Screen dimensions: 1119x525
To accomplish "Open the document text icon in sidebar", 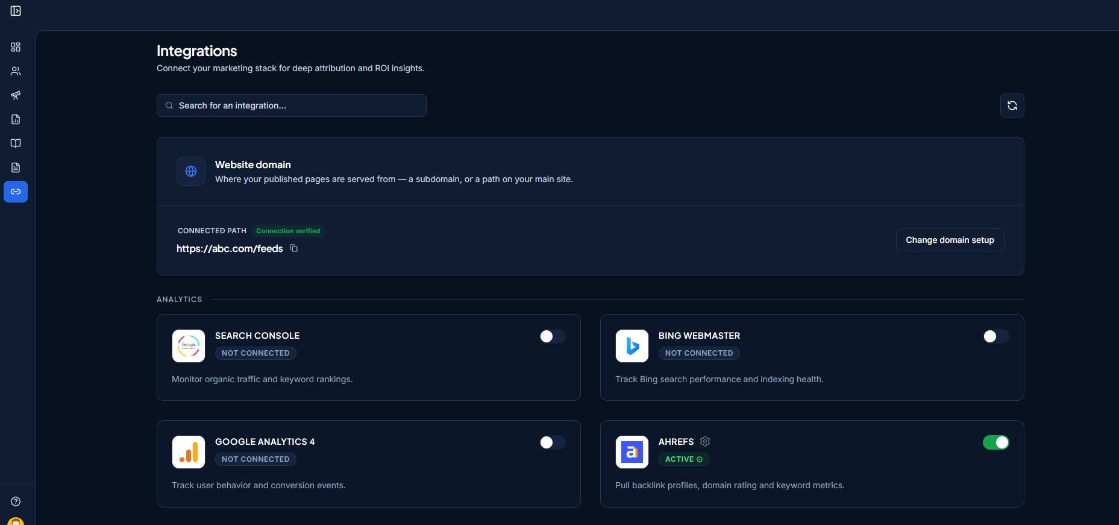I will [x=16, y=168].
